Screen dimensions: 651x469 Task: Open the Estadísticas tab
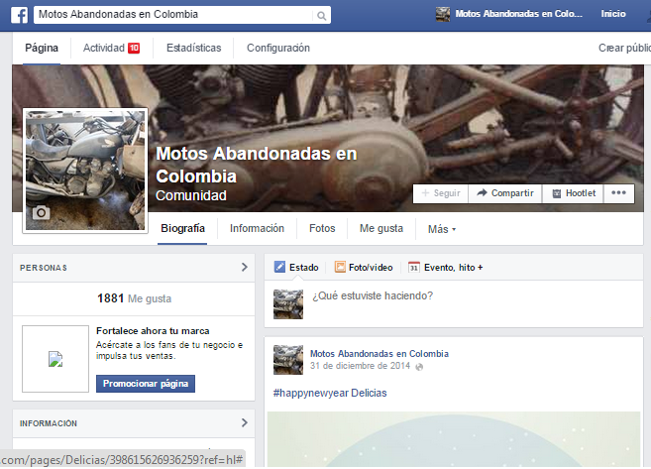pyautogui.click(x=194, y=49)
